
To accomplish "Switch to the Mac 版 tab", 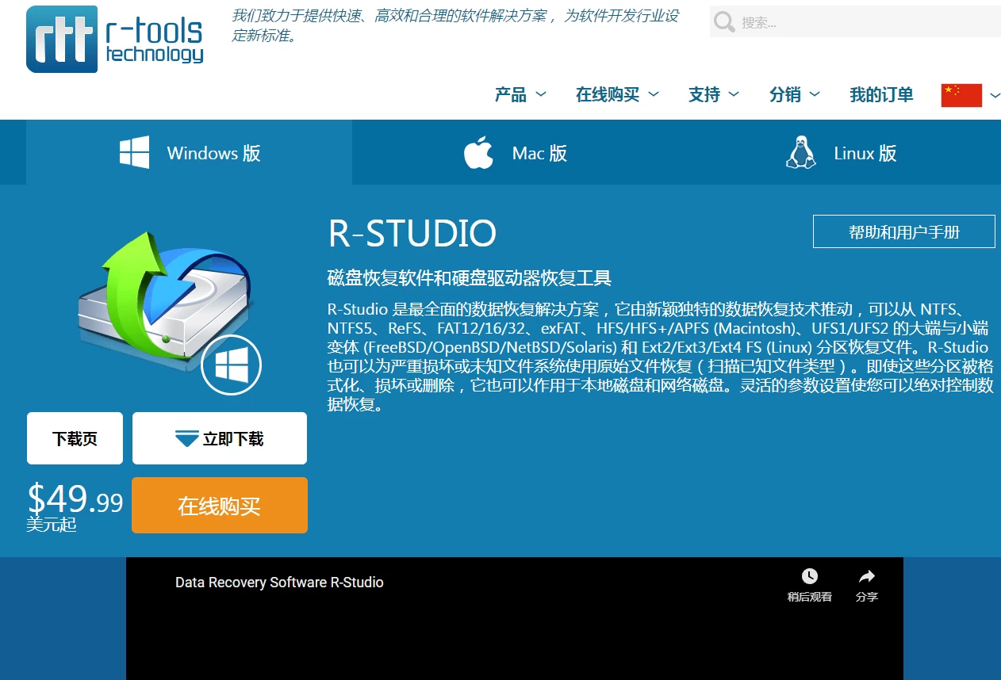I will pos(515,152).
